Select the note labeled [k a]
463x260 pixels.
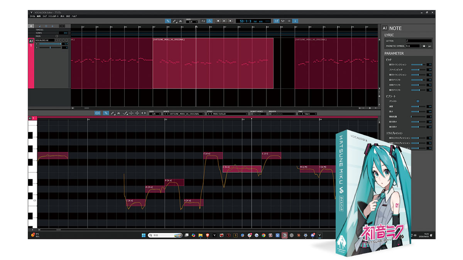click(174, 182)
